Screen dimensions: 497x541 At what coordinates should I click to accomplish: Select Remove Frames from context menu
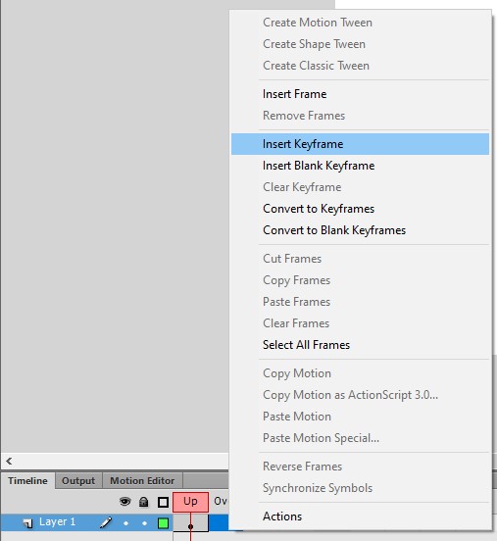[360, 116]
